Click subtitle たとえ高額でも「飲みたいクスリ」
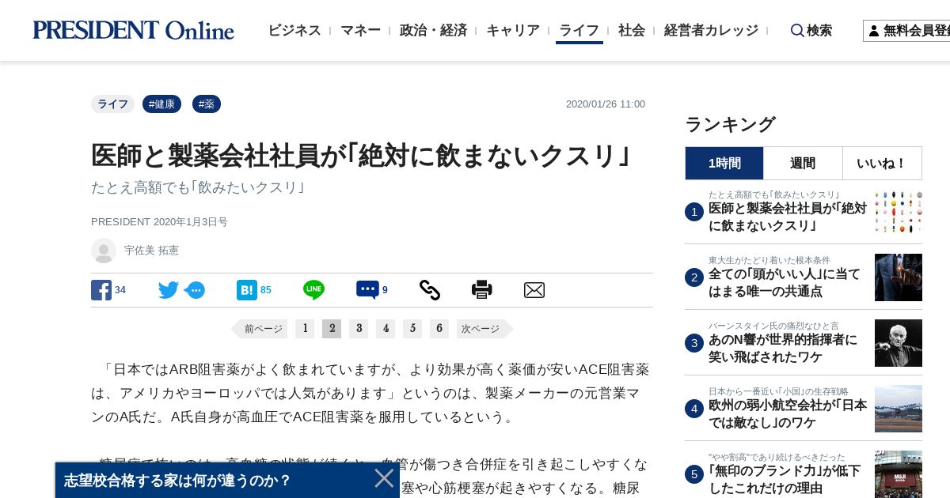The height and width of the screenshot is (498, 950). (198, 187)
